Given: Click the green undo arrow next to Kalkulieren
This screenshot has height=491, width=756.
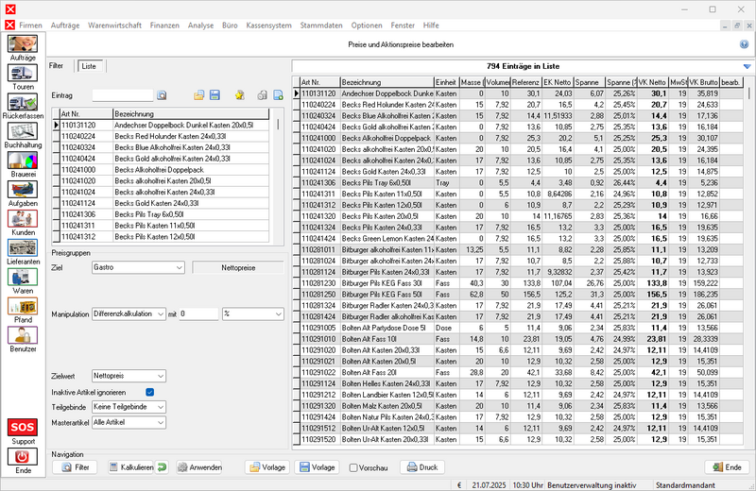Looking at the screenshot, I should 163,467.
